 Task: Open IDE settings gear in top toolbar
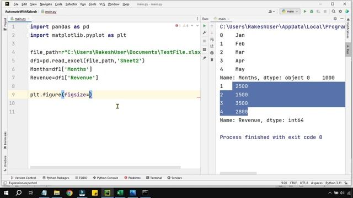tap(340, 12)
